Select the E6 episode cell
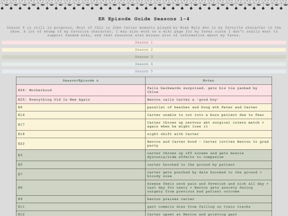Image resolution: width=288 pixels, height=216 pixels. pyautogui.click(x=81, y=107)
